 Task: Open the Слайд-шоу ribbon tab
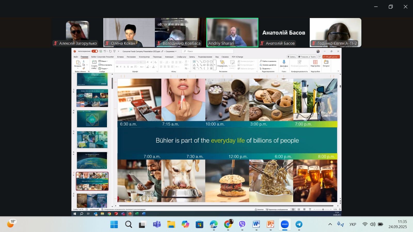pyautogui.click(x=181, y=57)
